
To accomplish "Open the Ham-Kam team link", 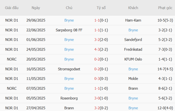I will point(133,20).
